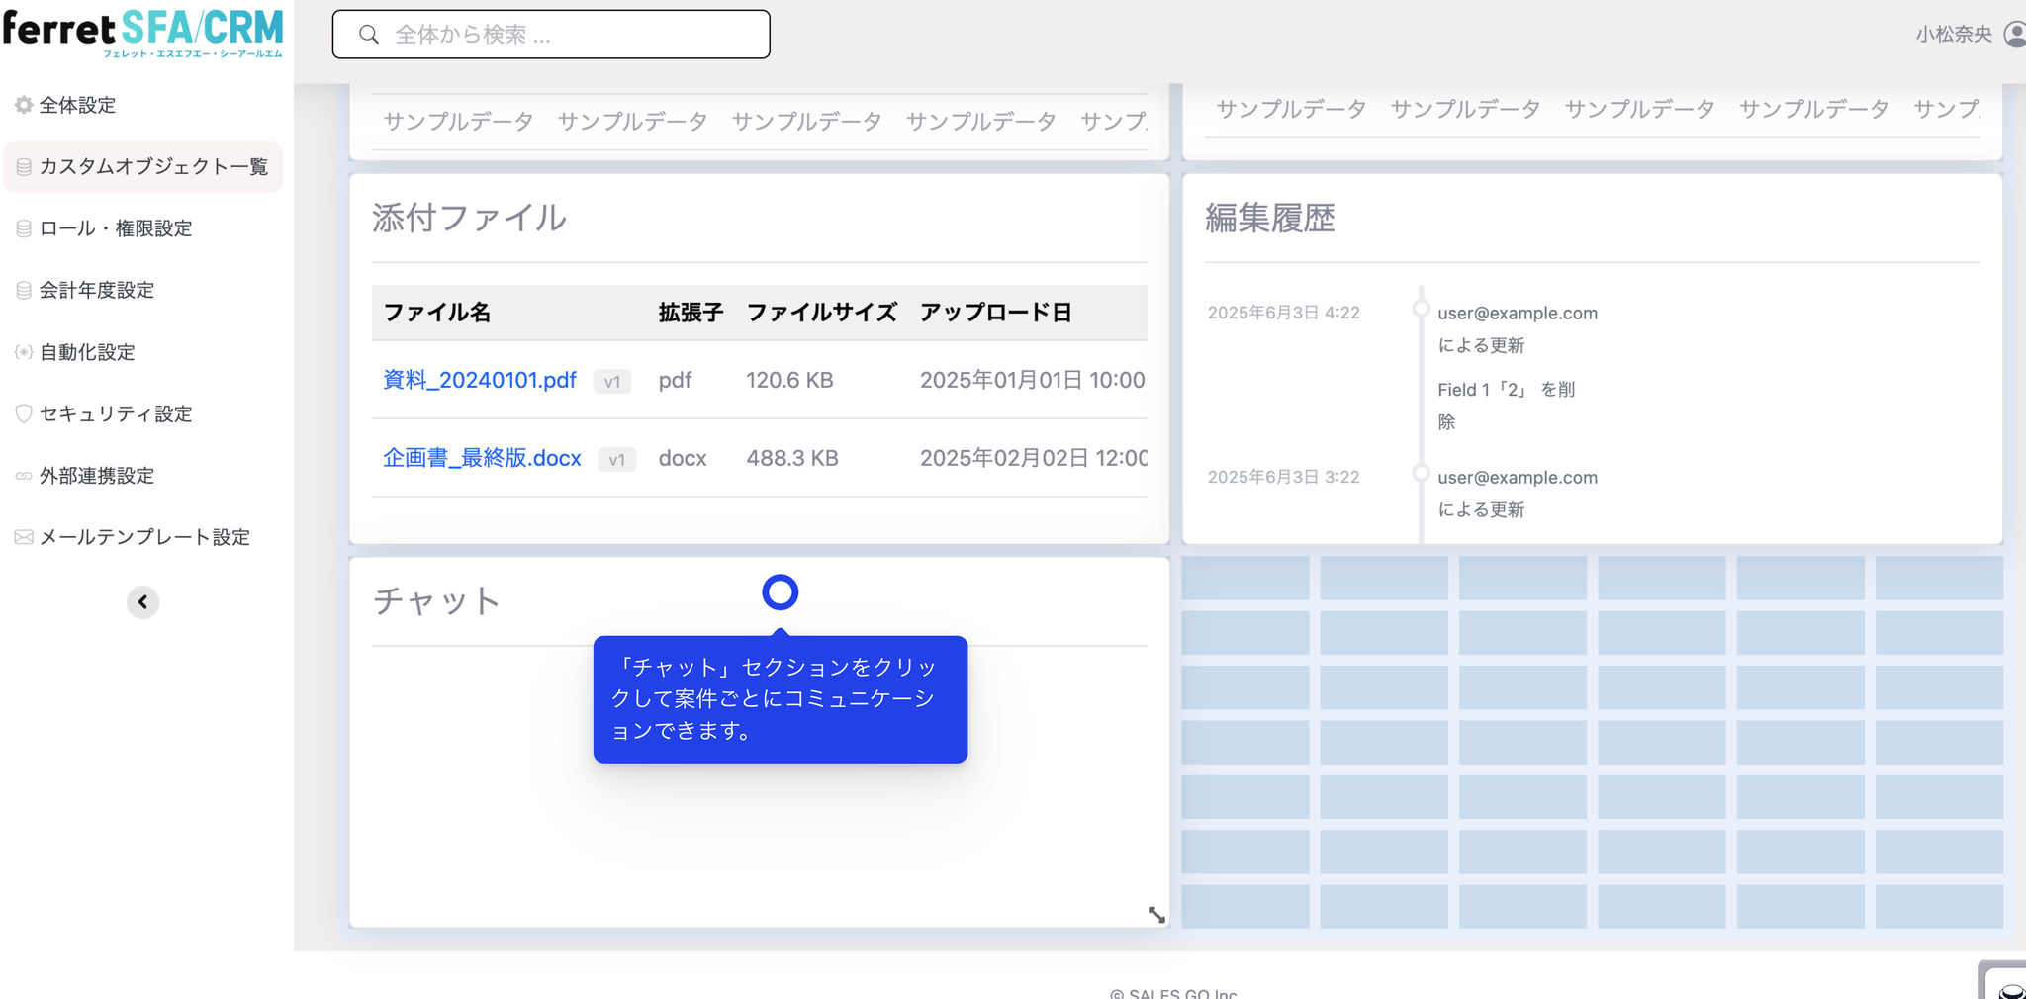Open ロール・権限設定 settings
Image resolution: width=2026 pixels, height=999 pixels.
pyautogui.click(x=116, y=228)
